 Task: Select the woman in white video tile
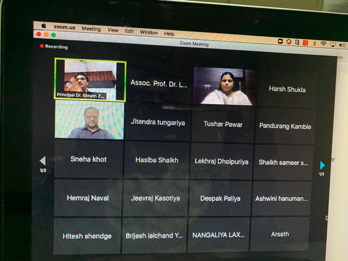tap(225, 86)
